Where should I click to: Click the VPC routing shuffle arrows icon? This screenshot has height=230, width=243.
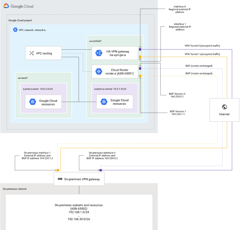pos(31,53)
